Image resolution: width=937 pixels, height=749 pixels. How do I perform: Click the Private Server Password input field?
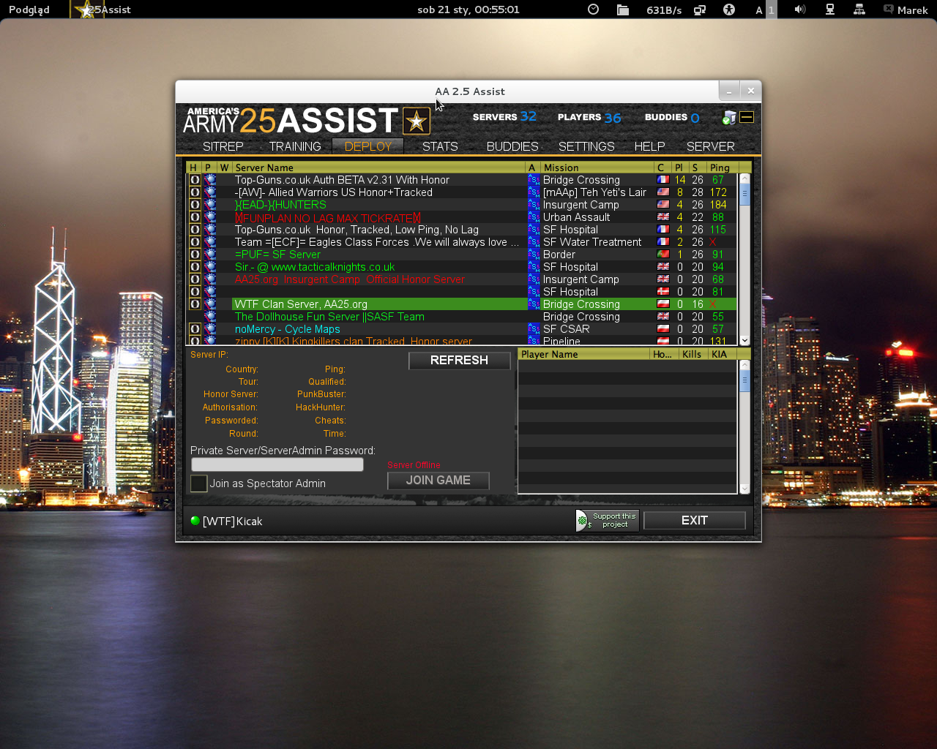(277, 464)
